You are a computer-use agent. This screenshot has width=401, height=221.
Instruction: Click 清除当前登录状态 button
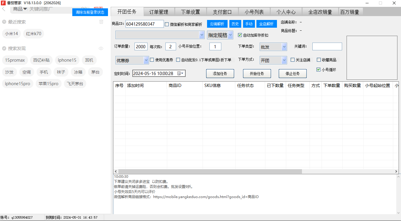point(90,12)
